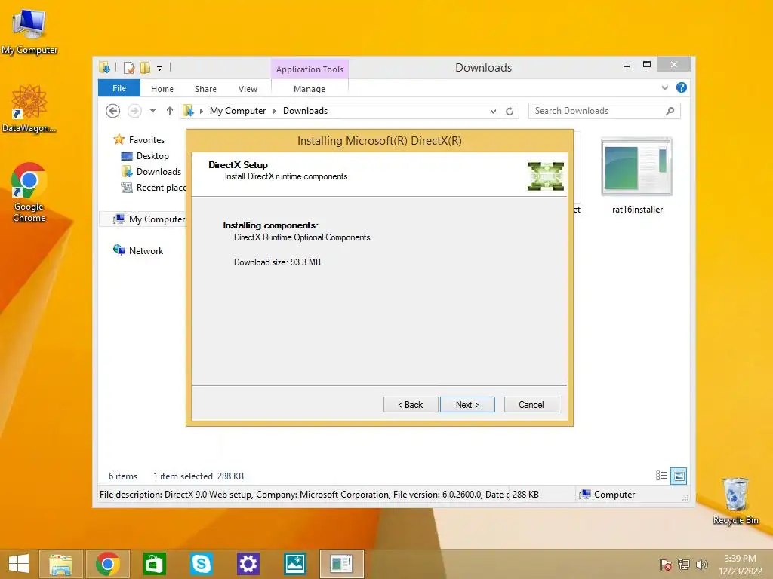Click the taskbar clock showing 3:39 PM
The height and width of the screenshot is (579, 773).
[x=740, y=565]
